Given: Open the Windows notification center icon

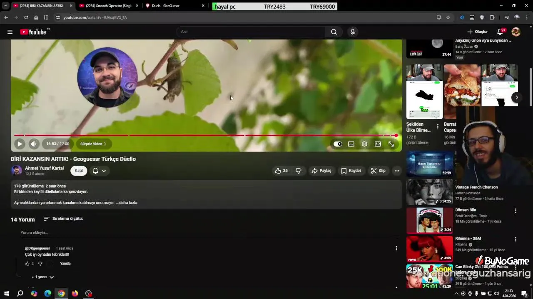Looking at the screenshot, I should click(x=524, y=294).
